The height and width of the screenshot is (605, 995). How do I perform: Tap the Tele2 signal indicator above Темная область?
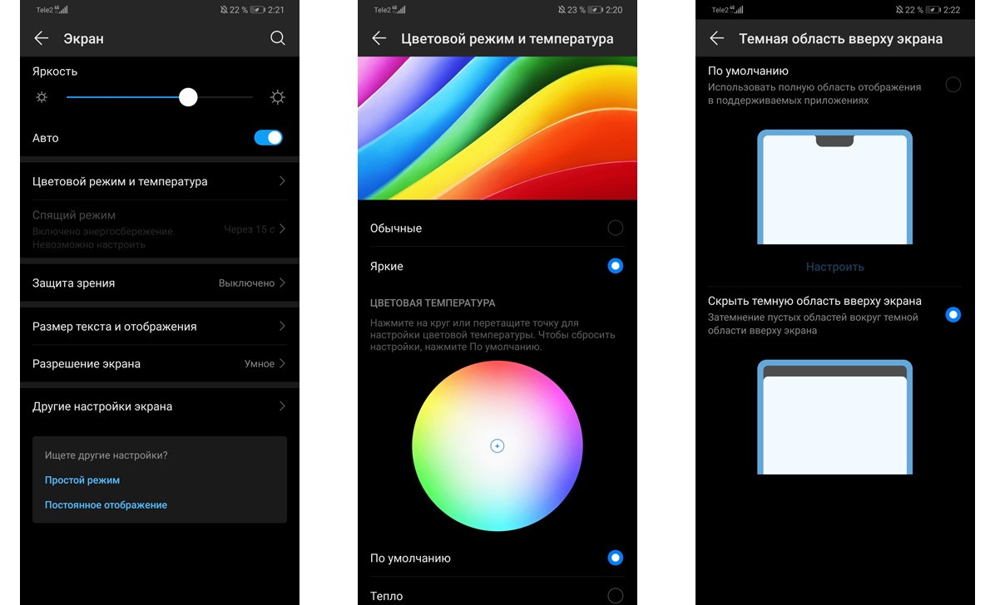[727, 9]
